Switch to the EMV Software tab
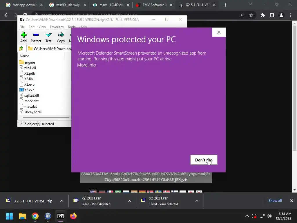 (x=151, y=5)
